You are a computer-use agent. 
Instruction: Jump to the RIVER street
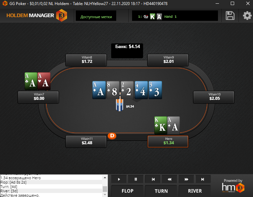(195, 191)
